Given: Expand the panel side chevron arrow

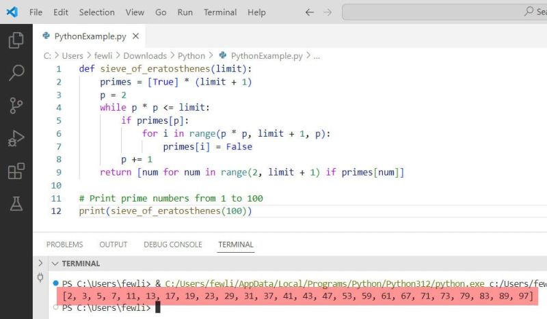Looking at the screenshot, I should click(x=40, y=263).
